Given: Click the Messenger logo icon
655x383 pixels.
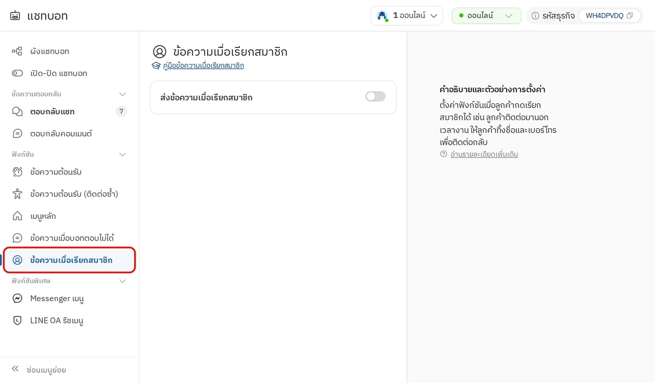Looking at the screenshot, I should pyautogui.click(x=17, y=298).
